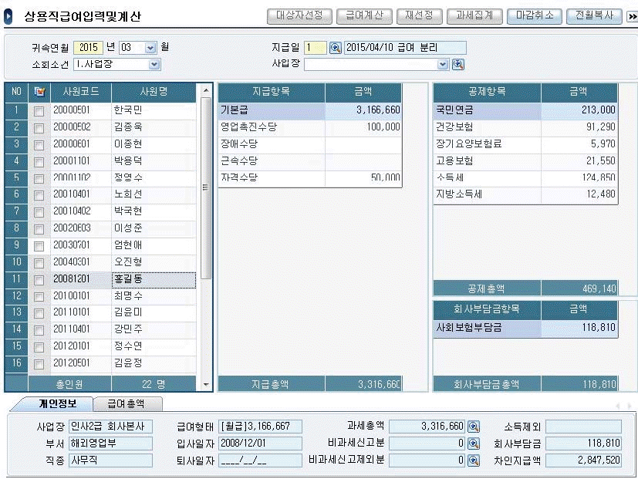
Task: Expand the 조회조건 dropdown
Action: [154, 65]
